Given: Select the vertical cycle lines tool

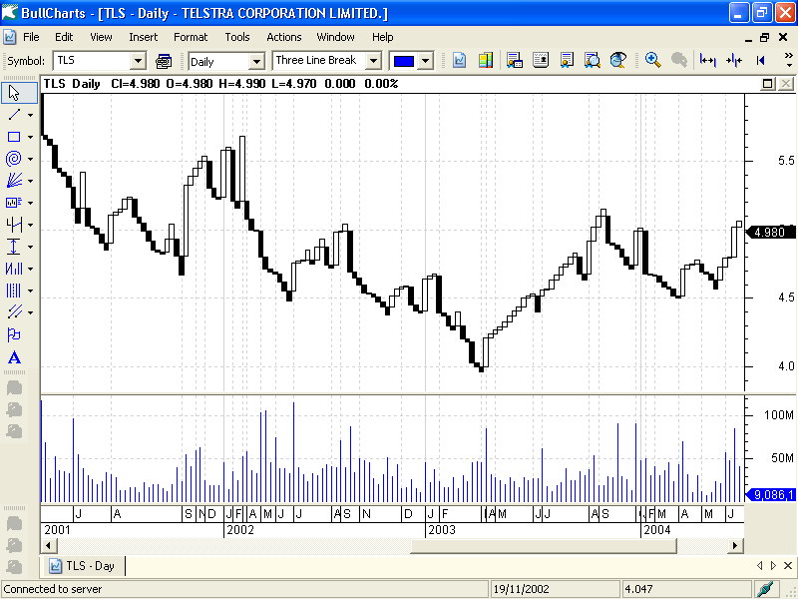Looking at the screenshot, I should click(14, 291).
